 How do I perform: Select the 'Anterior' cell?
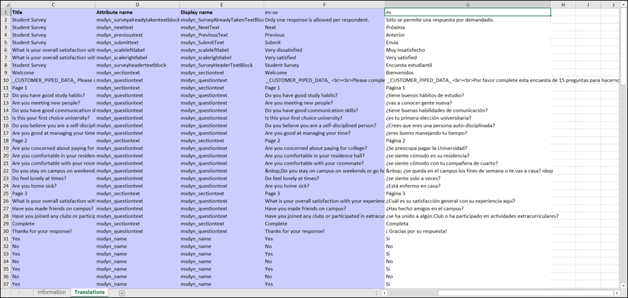467,35
